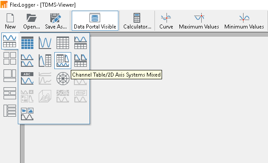Expand the three-row layout sidebar group
The width and height of the screenshot is (268, 163).
10,94
